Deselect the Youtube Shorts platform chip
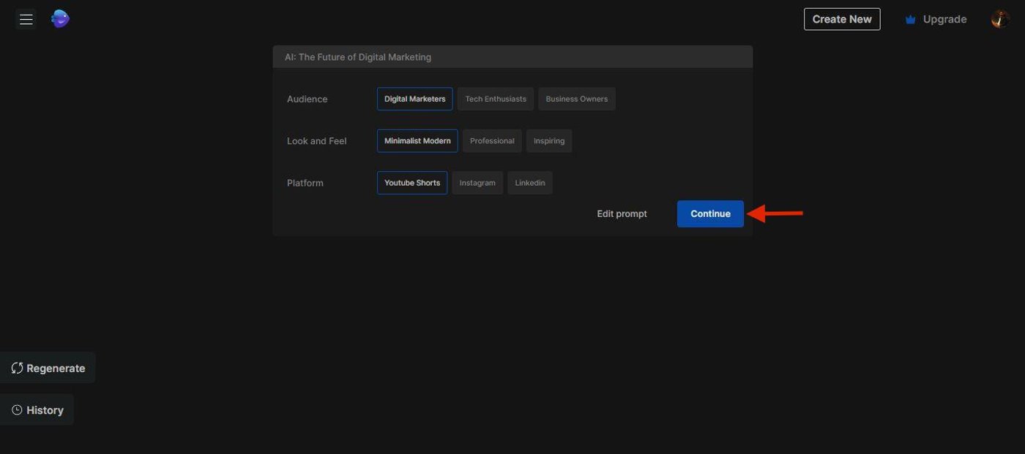This screenshot has height=454, width=1025. pos(411,182)
